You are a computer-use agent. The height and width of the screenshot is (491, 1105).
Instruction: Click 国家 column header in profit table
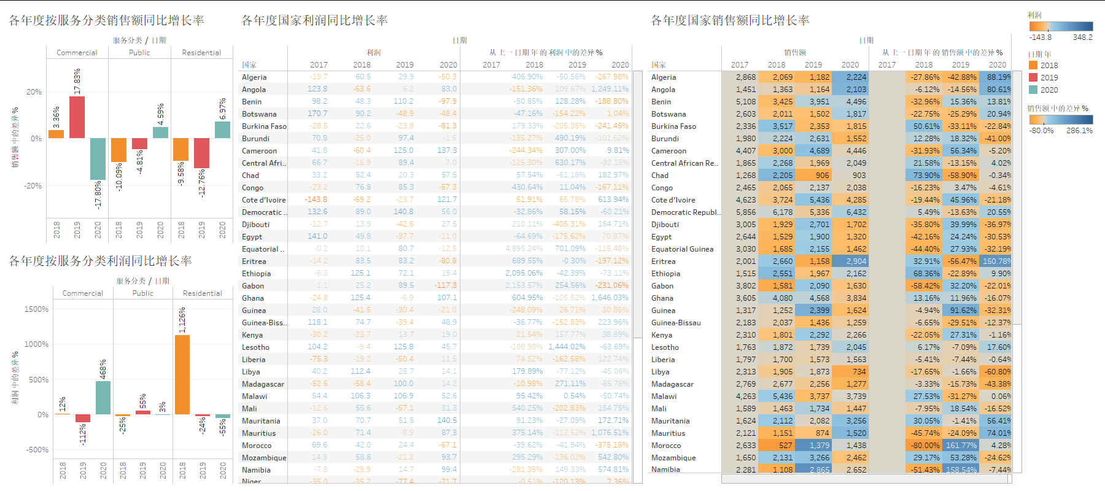[x=249, y=65]
